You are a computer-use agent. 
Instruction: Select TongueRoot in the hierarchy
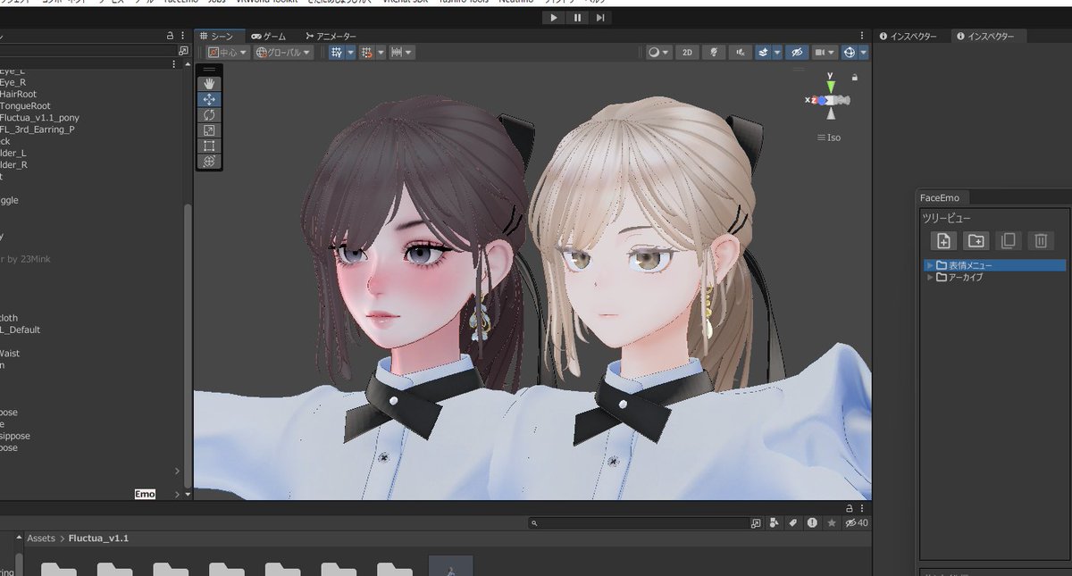(x=25, y=105)
